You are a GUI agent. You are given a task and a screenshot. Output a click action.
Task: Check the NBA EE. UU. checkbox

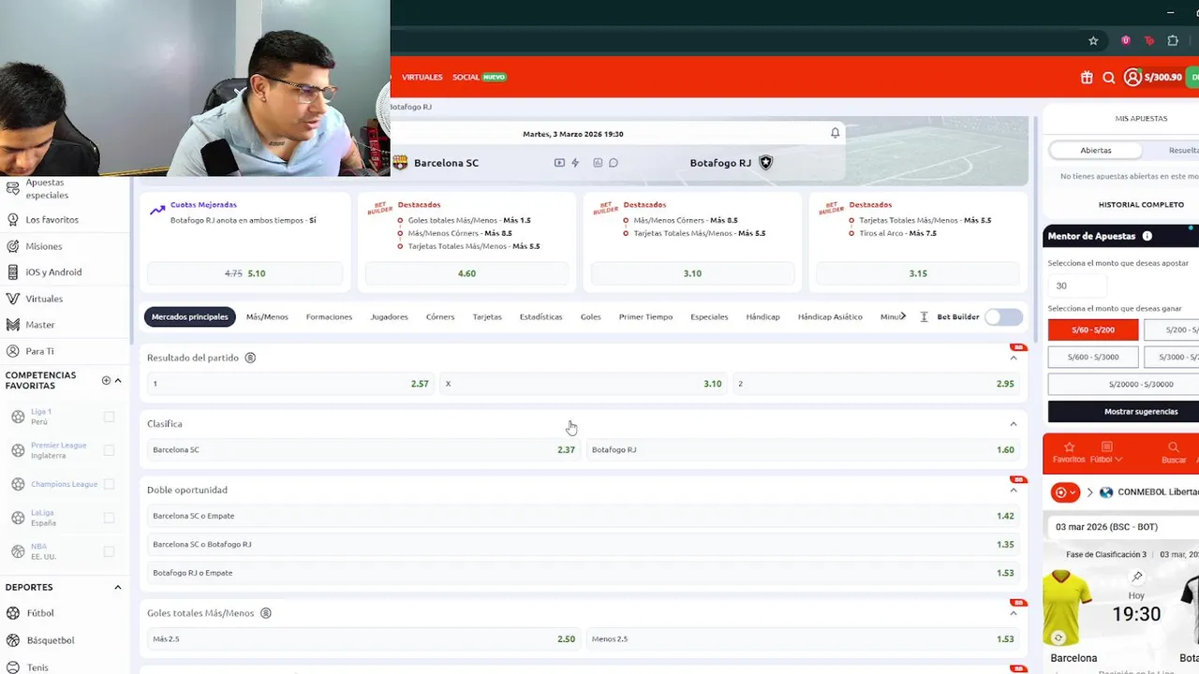110,551
